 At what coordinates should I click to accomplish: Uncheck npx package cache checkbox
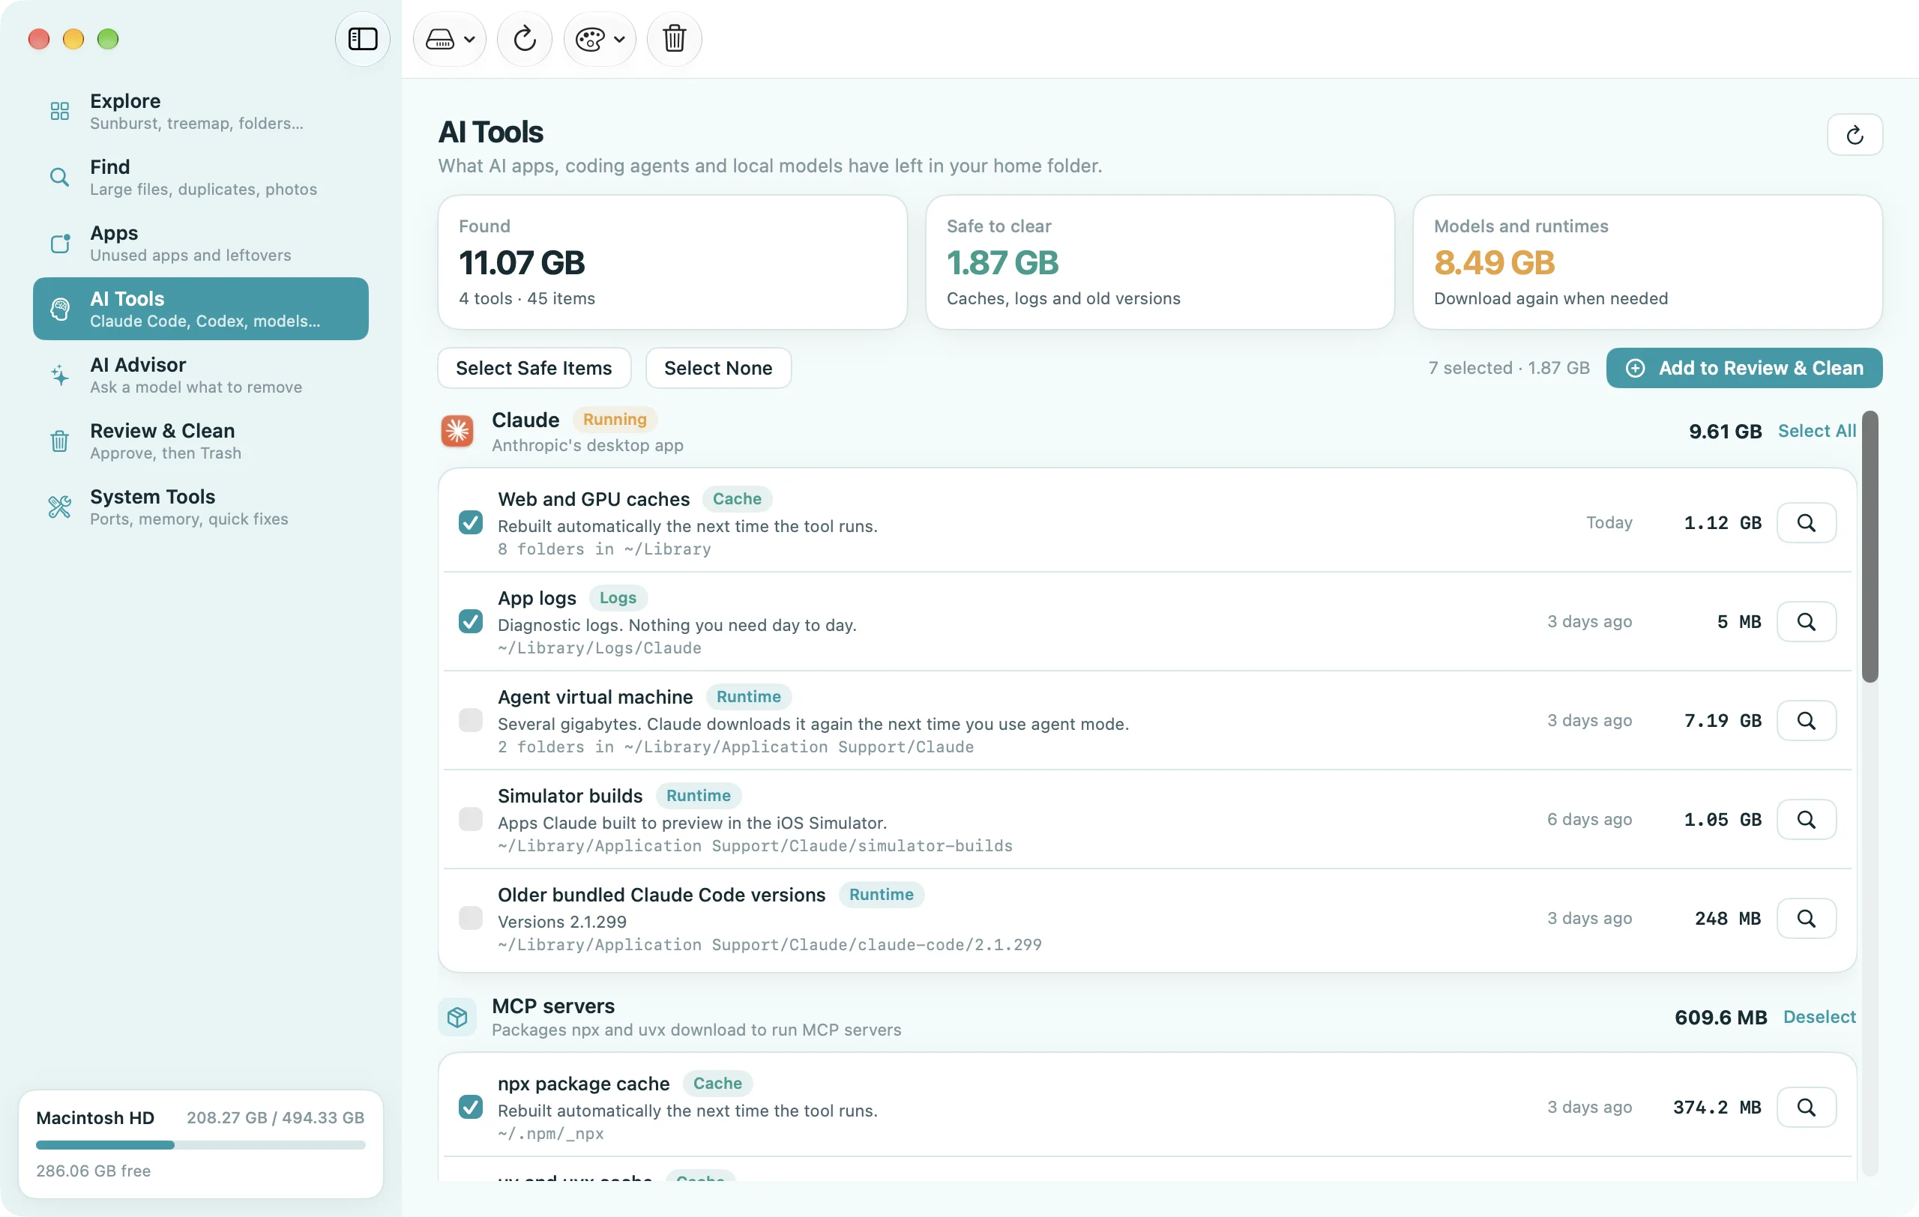tap(470, 1107)
